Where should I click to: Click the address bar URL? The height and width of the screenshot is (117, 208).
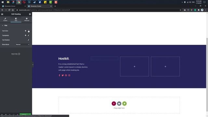[x=44, y=10]
